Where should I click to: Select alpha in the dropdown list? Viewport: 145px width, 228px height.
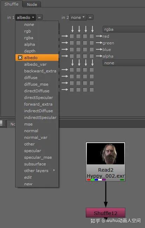tap(37, 44)
